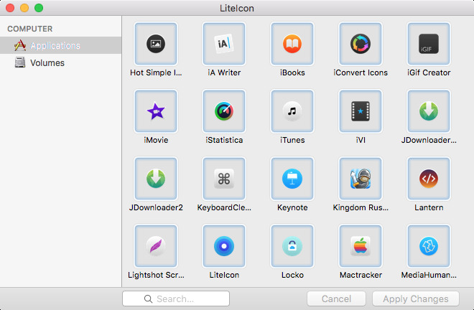Open Volumes in the sidebar
Screen dimensions: 474x310
click(60, 62)
